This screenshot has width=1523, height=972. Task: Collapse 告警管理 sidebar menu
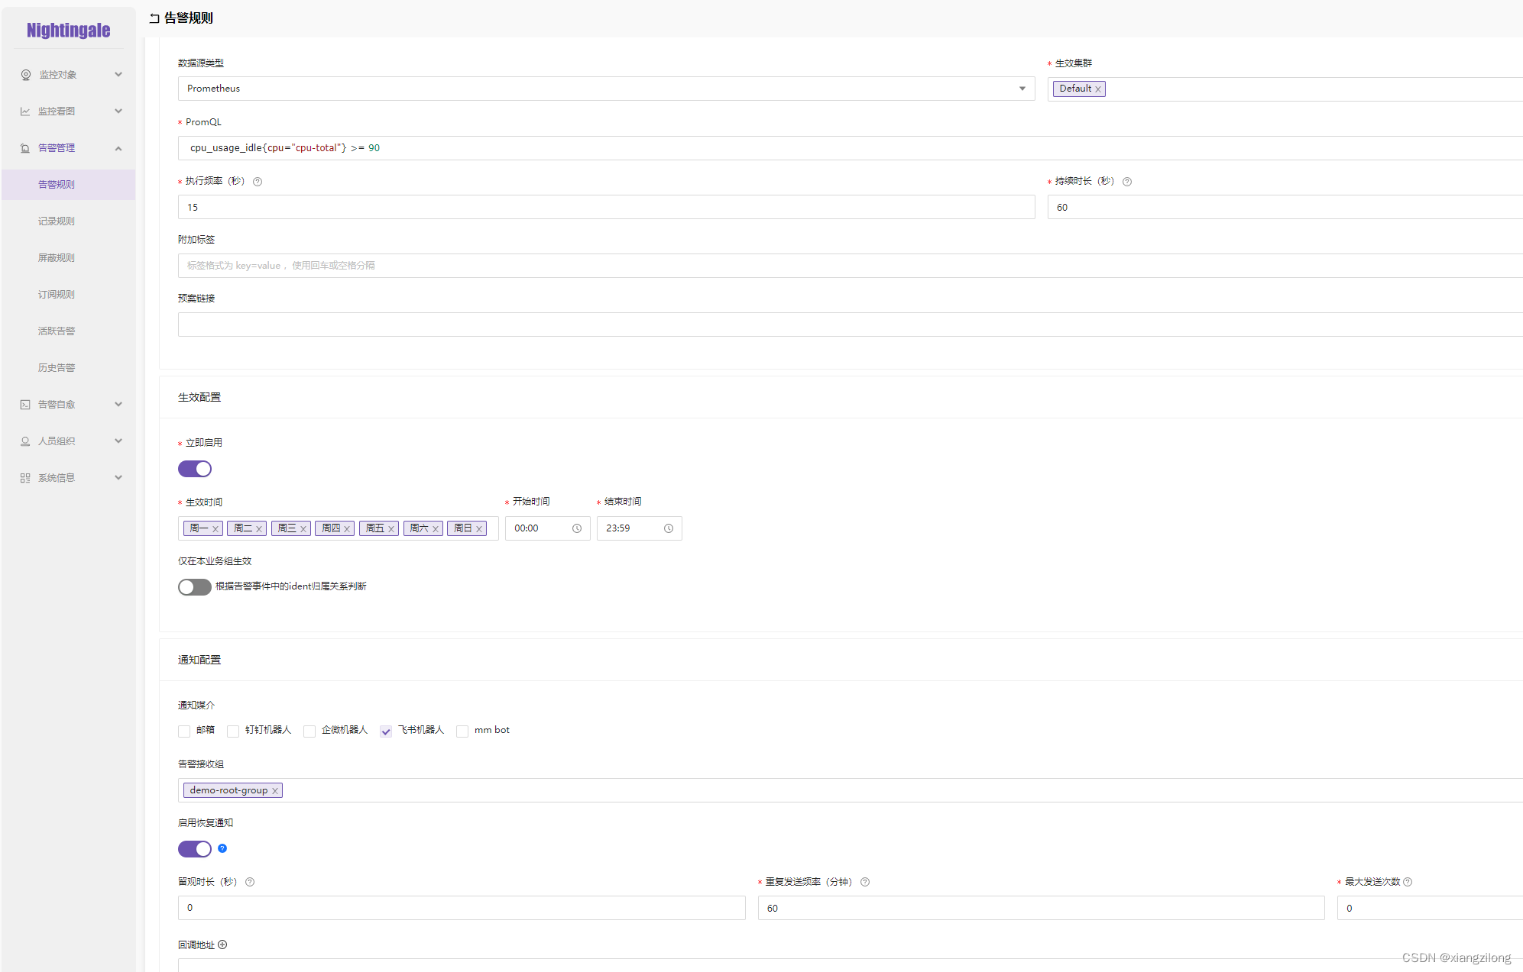[69, 148]
